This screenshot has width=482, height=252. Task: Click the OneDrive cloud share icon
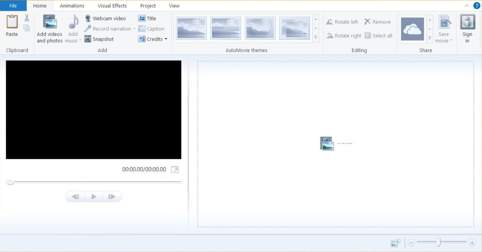[x=412, y=29]
